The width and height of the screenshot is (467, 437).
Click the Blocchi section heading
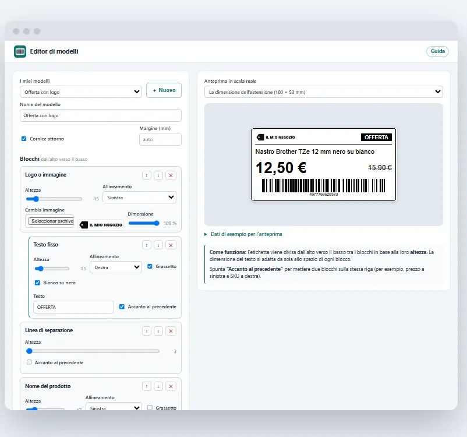(30, 159)
